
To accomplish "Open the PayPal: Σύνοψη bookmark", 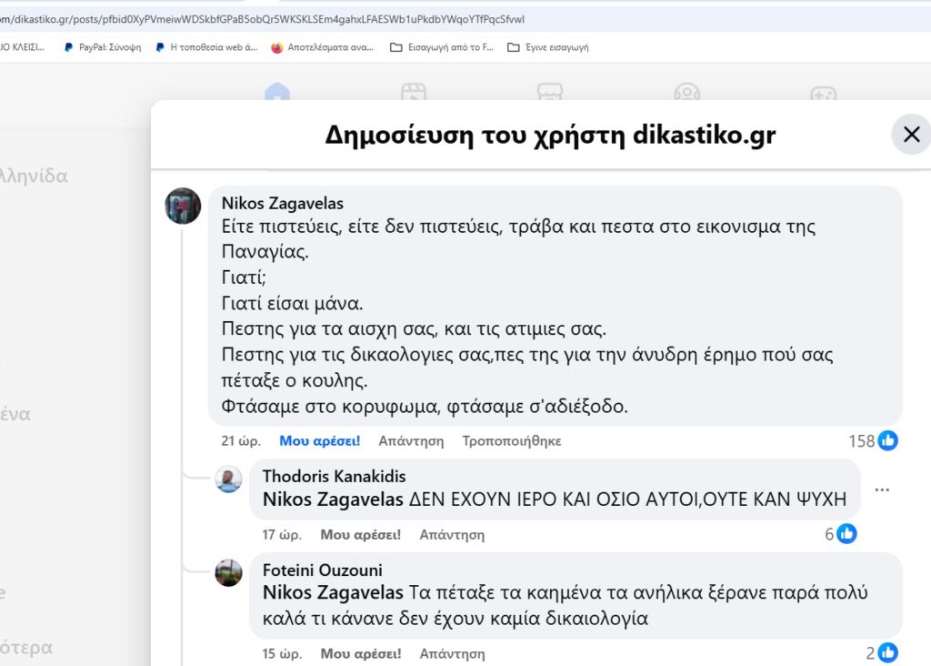I will pyautogui.click(x=103, y=47).
